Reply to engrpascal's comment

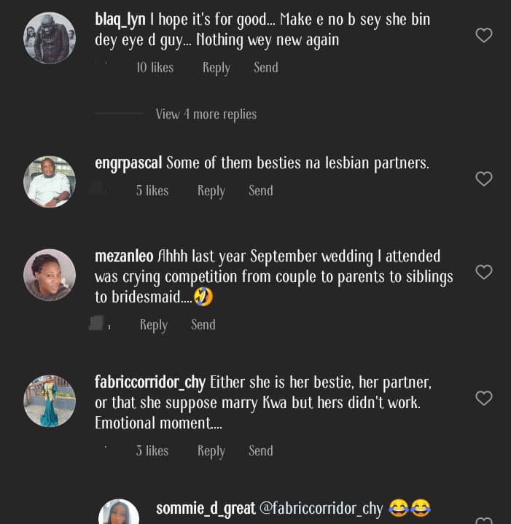(x=211, y=191)
